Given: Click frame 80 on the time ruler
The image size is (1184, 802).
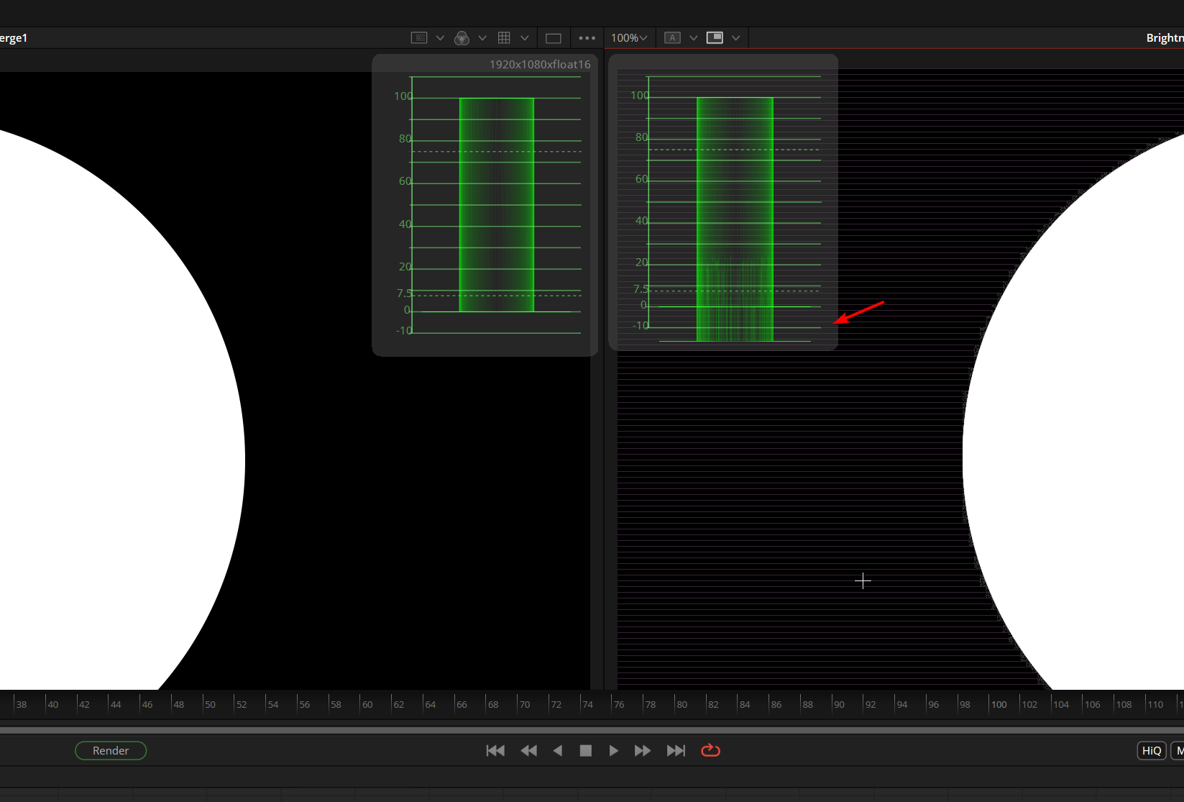Looking at the screenshot, I should pyautogui.click(x=682, y=704).
